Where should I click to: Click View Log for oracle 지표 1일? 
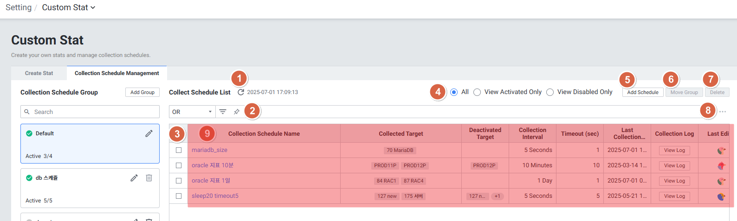[674, 181]
